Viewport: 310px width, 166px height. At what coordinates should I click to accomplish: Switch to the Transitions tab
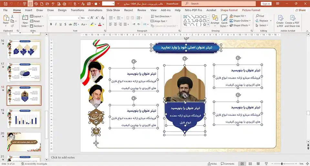click(77, 10)
